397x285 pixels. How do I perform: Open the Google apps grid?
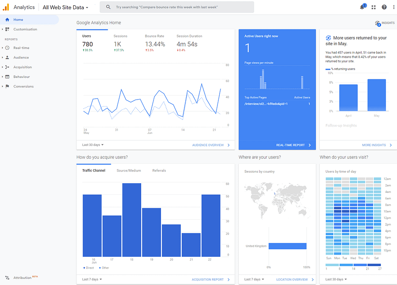tap(374, 7)
